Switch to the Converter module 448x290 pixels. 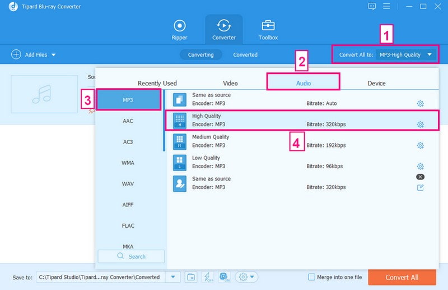point(223,30)
